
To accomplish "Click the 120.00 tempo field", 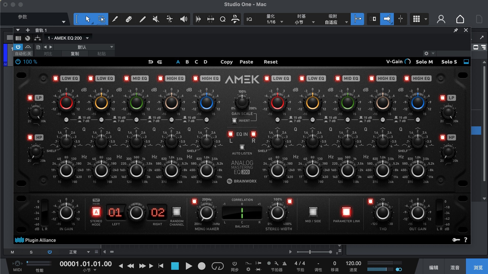I will tap(353, 263).
